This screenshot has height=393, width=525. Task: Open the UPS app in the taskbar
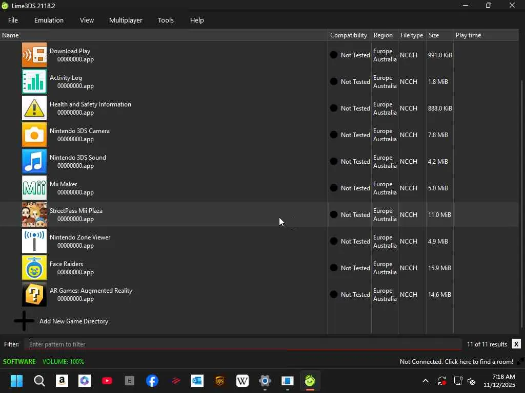[219, 381]
